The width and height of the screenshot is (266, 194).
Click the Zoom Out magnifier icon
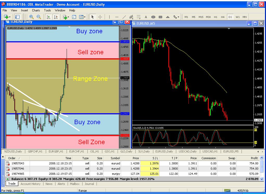click(x=39, y=17)
